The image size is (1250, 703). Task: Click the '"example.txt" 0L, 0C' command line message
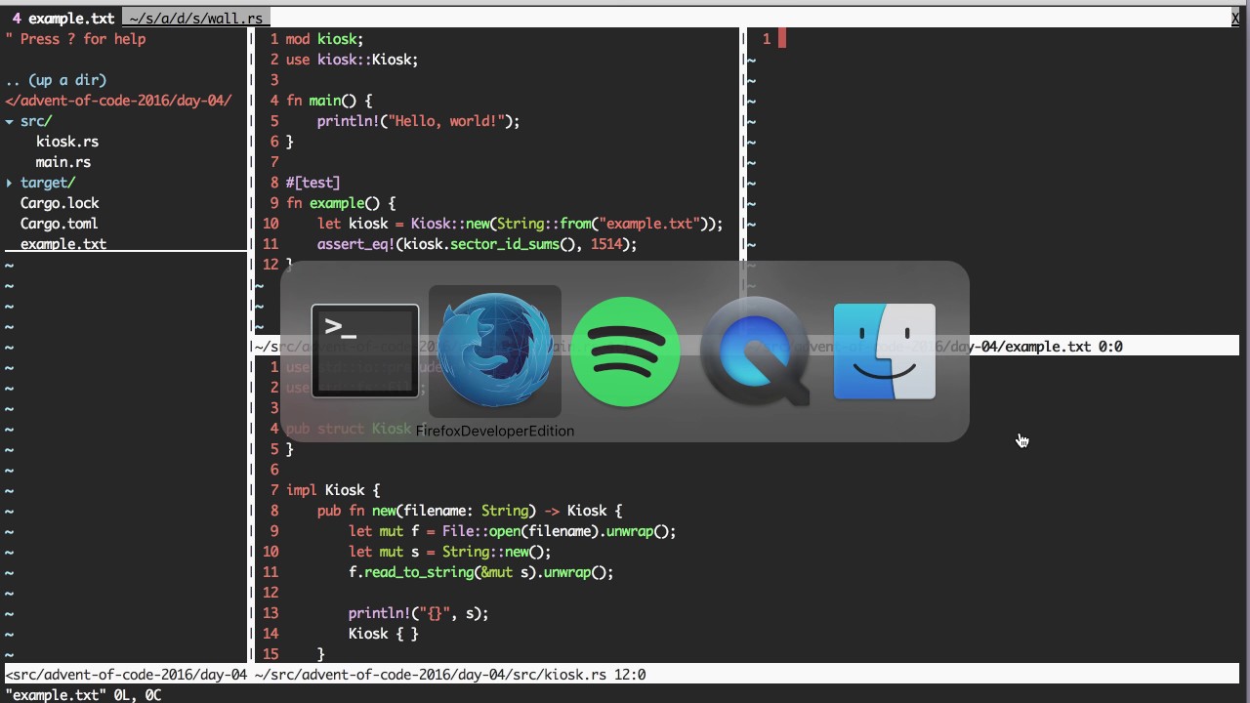pyautogui.click(x=83, y=695)
